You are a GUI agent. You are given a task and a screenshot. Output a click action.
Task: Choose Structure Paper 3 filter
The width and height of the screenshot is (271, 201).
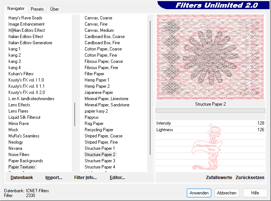click(100, 161)
